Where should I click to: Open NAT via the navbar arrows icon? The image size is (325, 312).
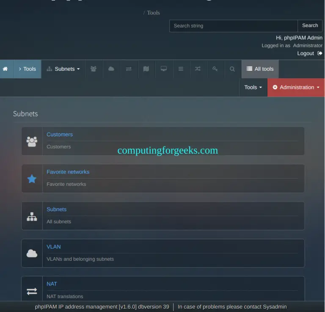[129, 69]
